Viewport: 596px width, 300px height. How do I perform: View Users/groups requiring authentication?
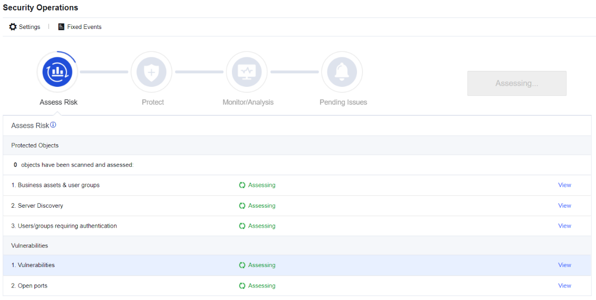click(x=564, y=226)
